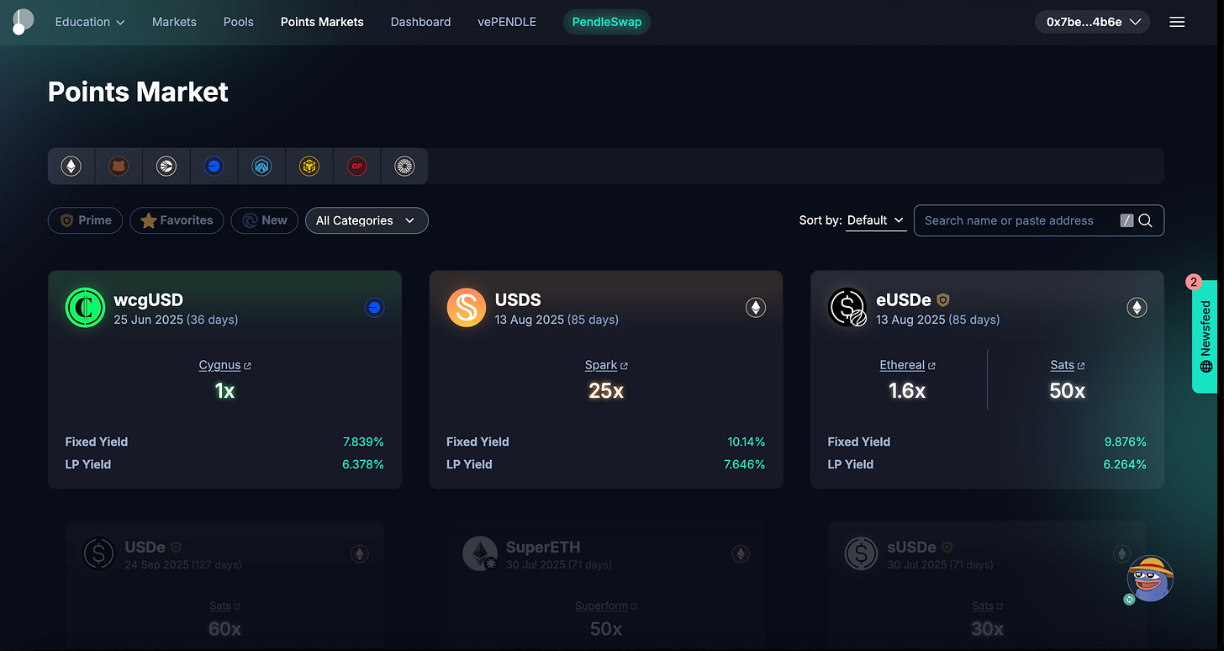
Task: Click the Prime shield badge next to eUSDe
Action: [x=943, y=299]
